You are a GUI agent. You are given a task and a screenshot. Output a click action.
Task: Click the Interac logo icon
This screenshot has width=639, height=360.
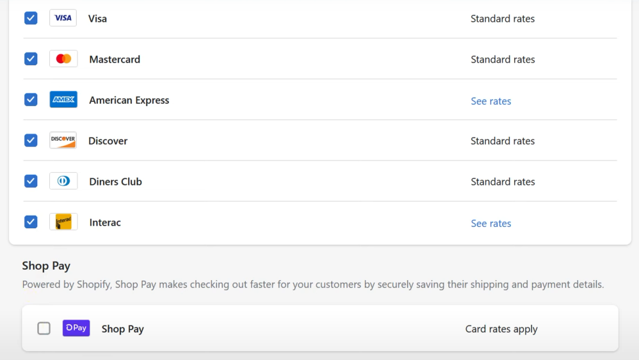63,222
